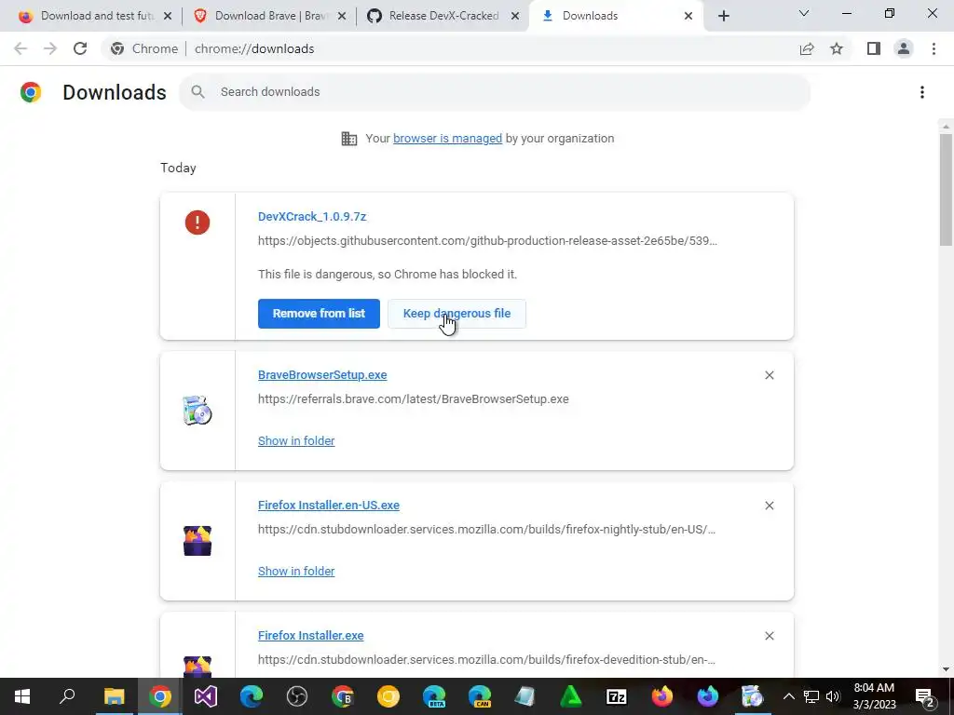Open Chrome main three-dot menu
954x715 pixels.
tap(934, 48)
